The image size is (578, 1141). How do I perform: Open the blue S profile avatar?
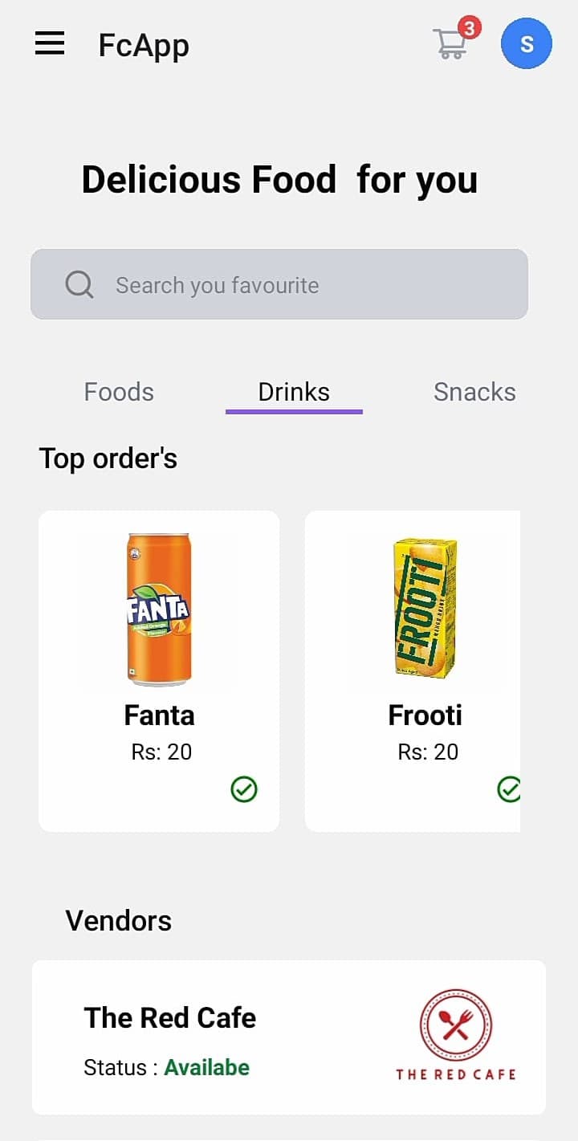click(527, 43)
